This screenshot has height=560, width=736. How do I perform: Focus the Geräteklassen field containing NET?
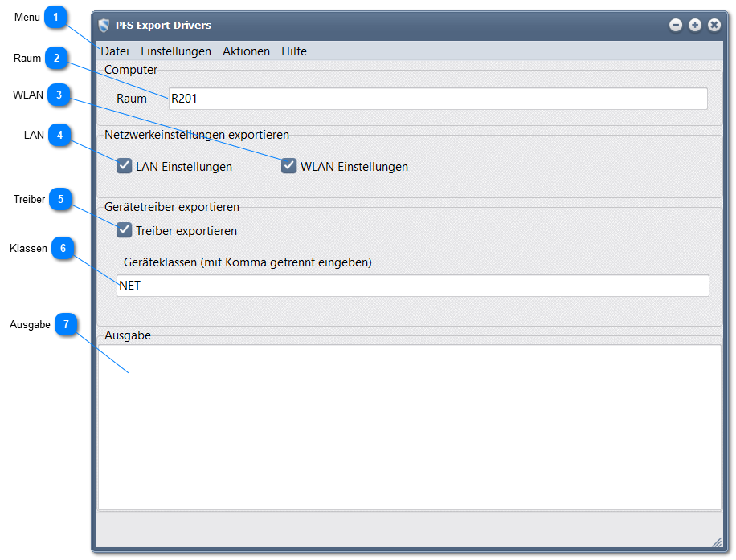tap(412, 286)
